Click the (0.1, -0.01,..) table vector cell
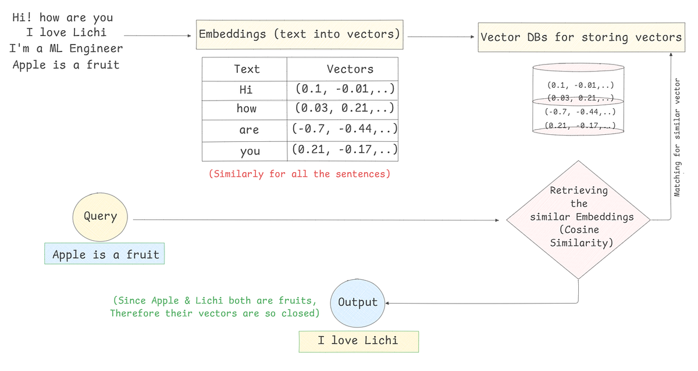698x371 pixels. click(x=343, y=90)
